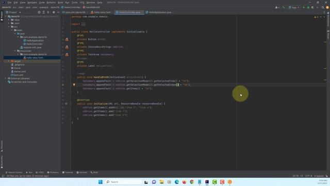Switch to the hello-view.fxml editor tab

(102, 12)
